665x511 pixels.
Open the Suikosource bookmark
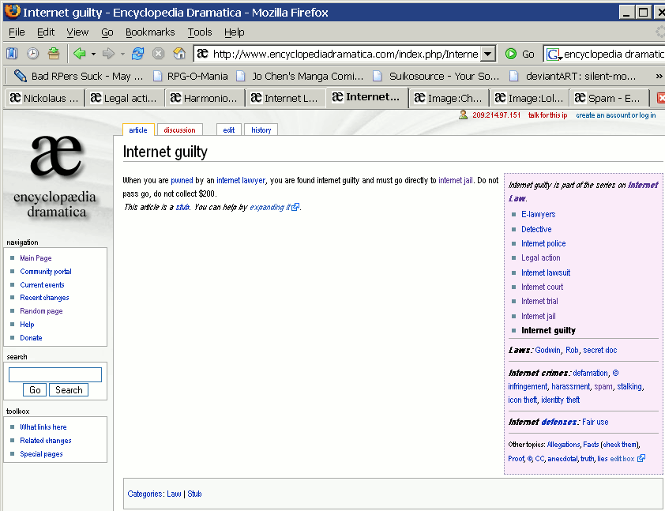(x=437, y=77)
